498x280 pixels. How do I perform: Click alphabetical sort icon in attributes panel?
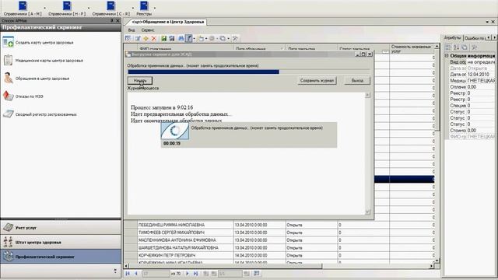pos(457,47)
